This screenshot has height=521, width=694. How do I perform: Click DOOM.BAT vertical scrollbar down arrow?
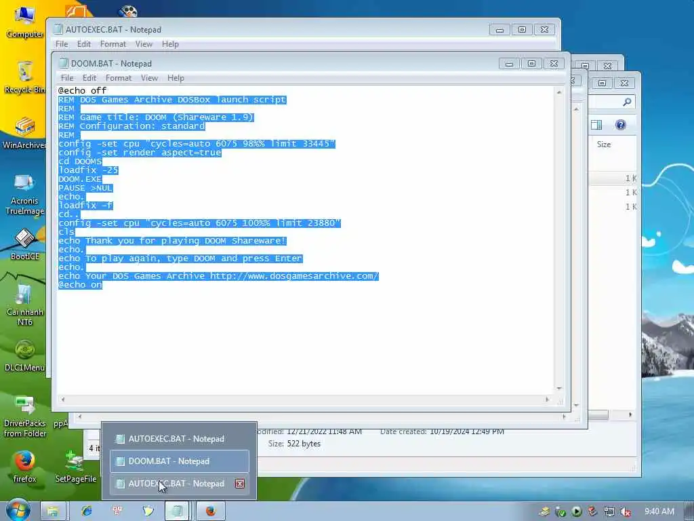click(x=559, y=389)
